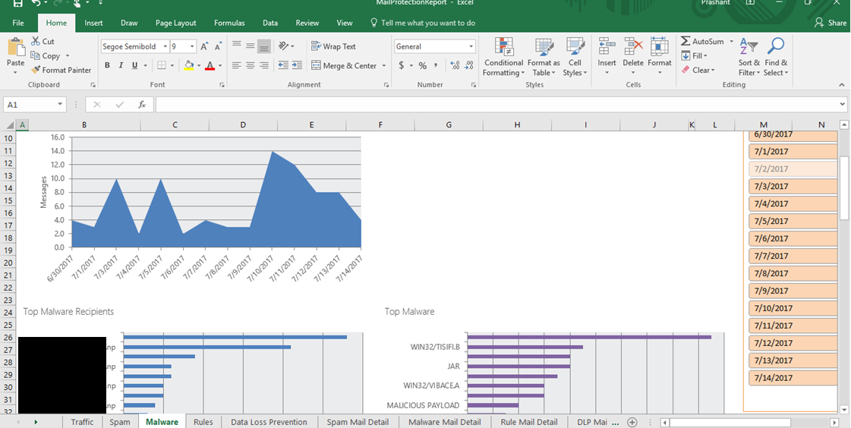Image resolution: width=851 pixels, height=428 pixels.
Task: Click the AutoSum sigma icon
Action: pyautogui.click(x=686, y=41)
